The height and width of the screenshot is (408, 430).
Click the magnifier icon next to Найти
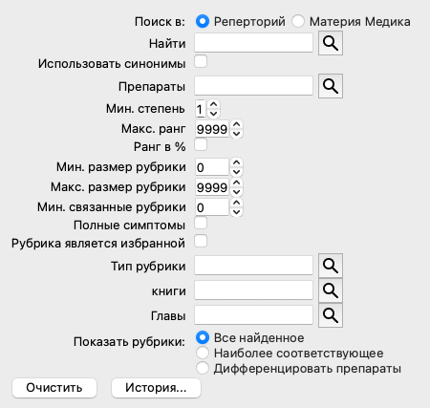[331, 43]
